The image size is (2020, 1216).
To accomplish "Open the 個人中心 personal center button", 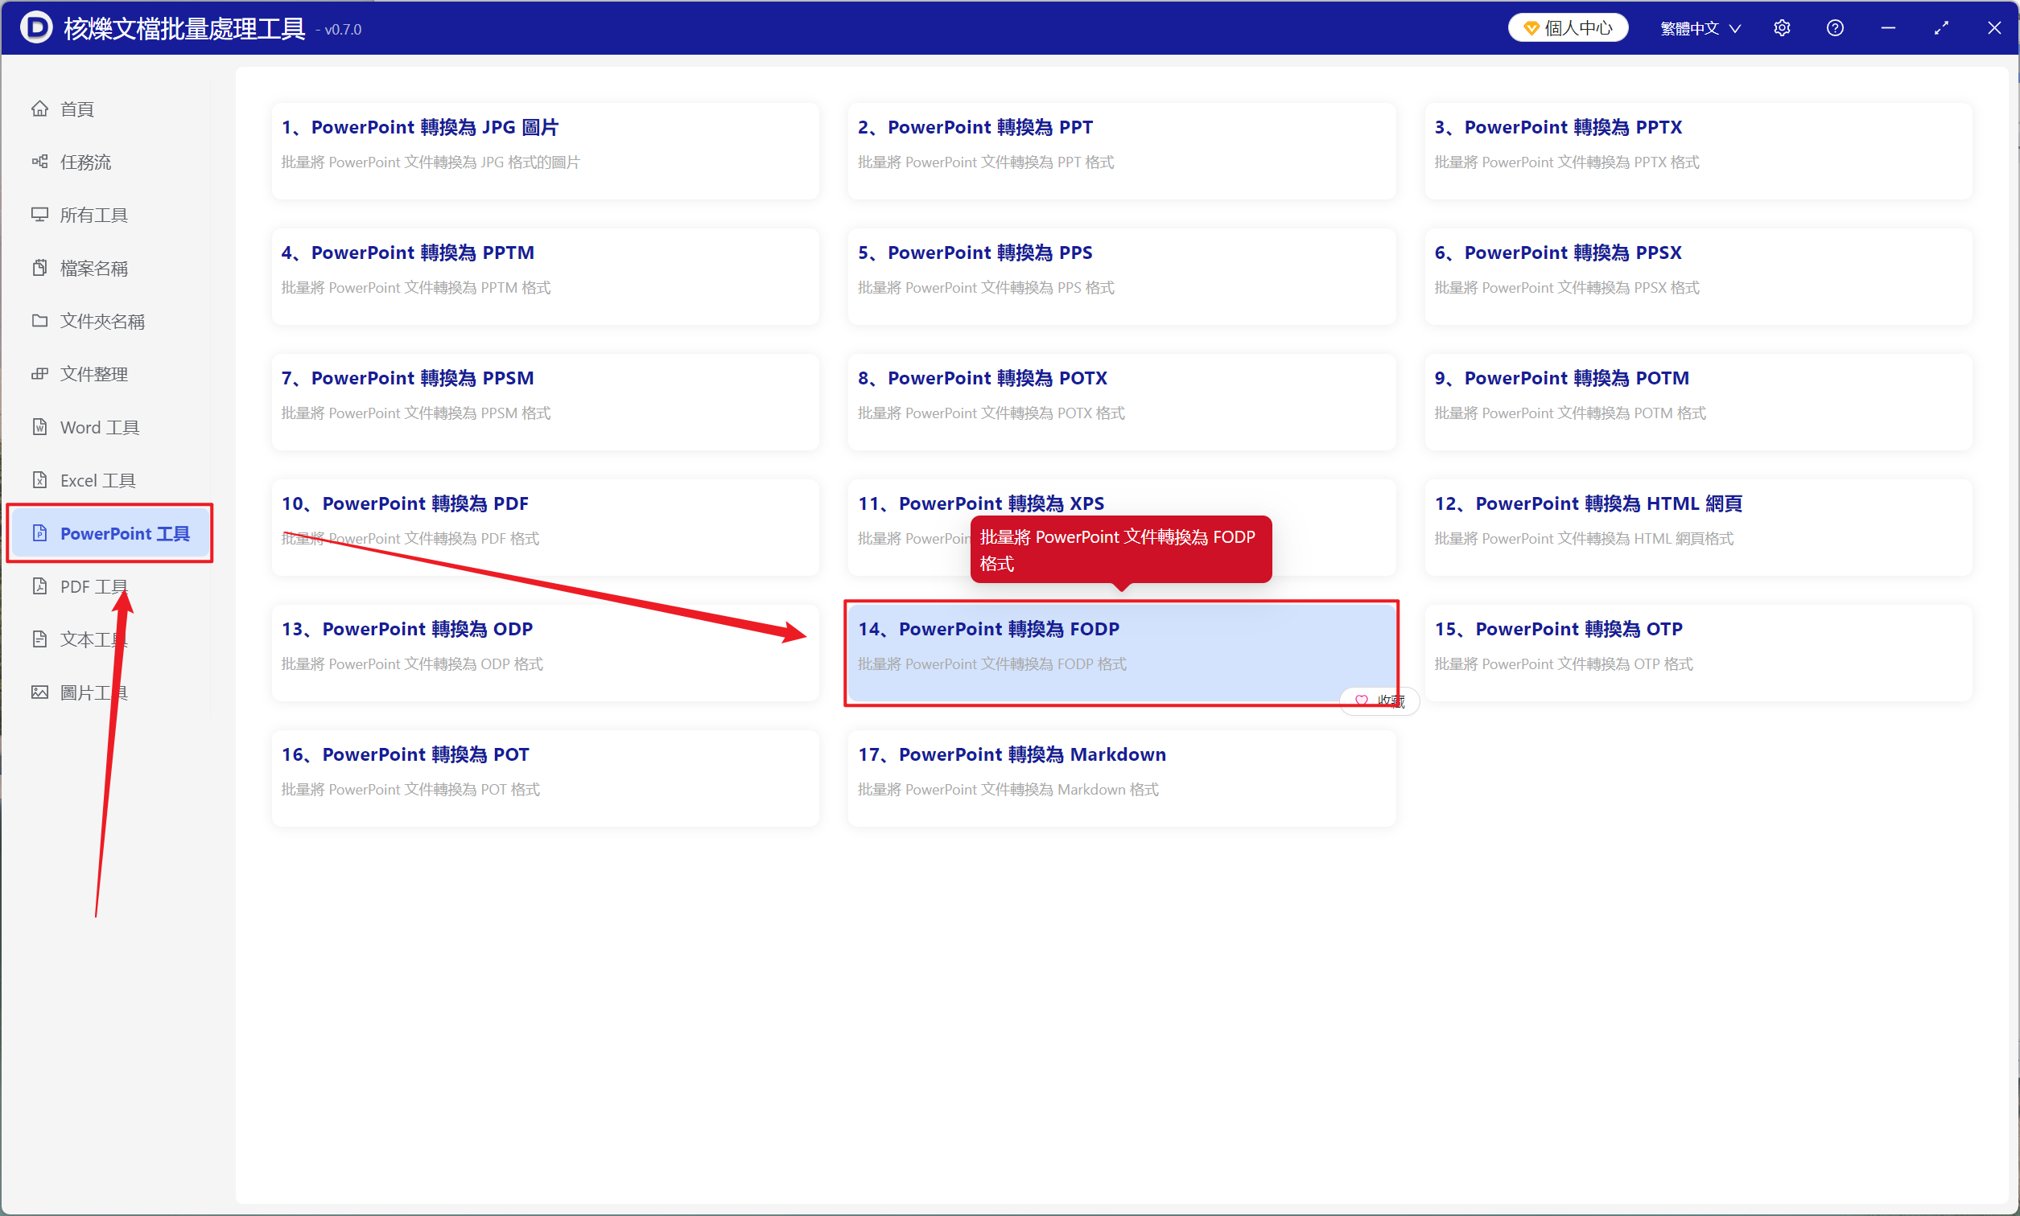I will [x=1568, y=28].
